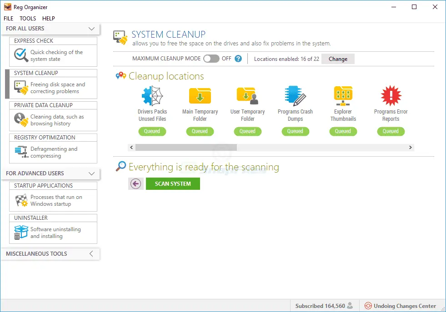Select the Programs Error Reports icon

click(x=391, y=95)
